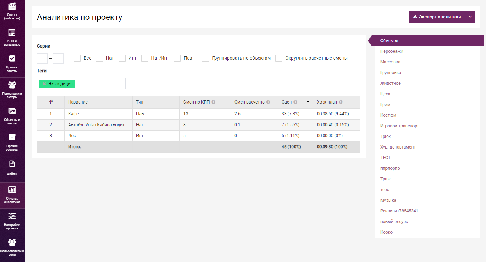Remove the Экспедиция tag with its x
Screen dimensions: 486x262
click(x=44, y=84)
